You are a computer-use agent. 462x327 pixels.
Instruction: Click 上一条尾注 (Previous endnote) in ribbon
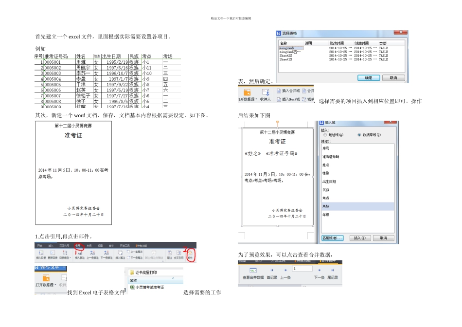(x=135, y=252)
